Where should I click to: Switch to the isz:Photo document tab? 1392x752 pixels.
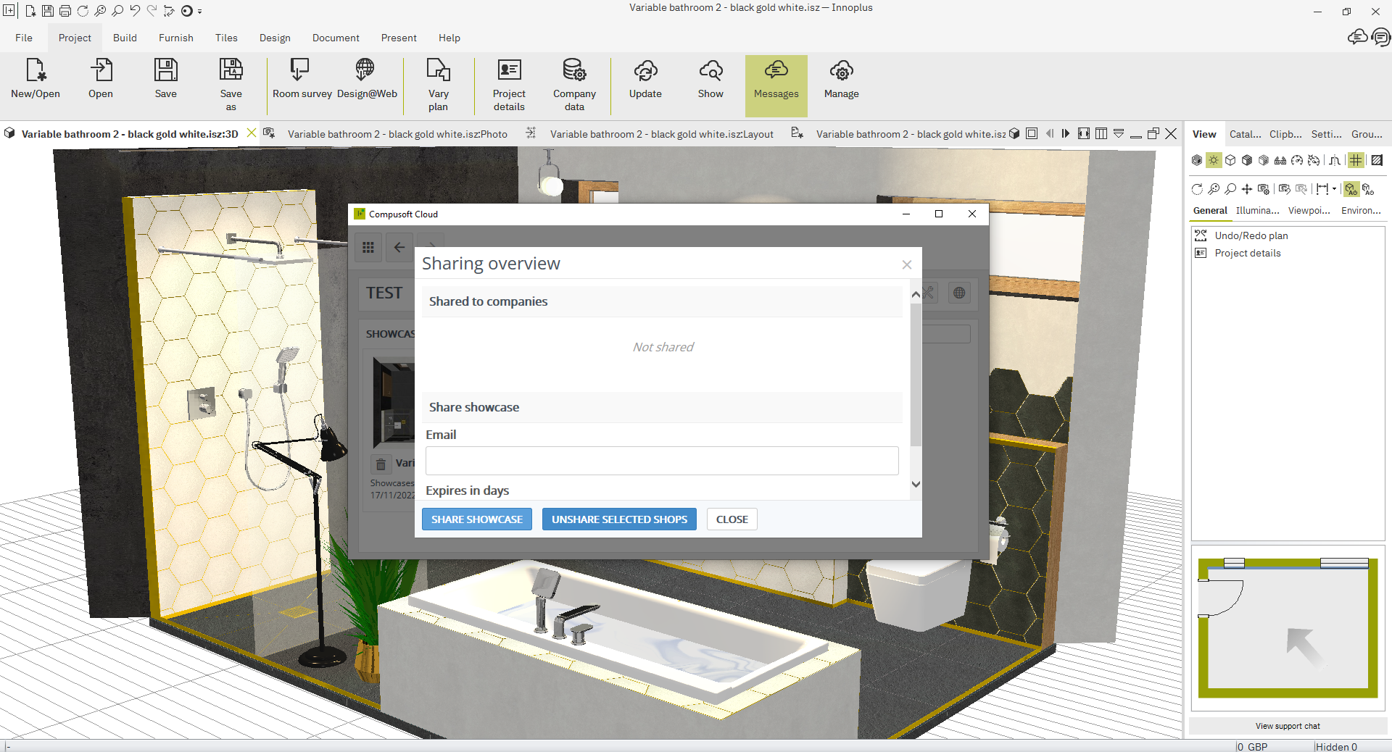pyautogui.click(x=397, y=134)
